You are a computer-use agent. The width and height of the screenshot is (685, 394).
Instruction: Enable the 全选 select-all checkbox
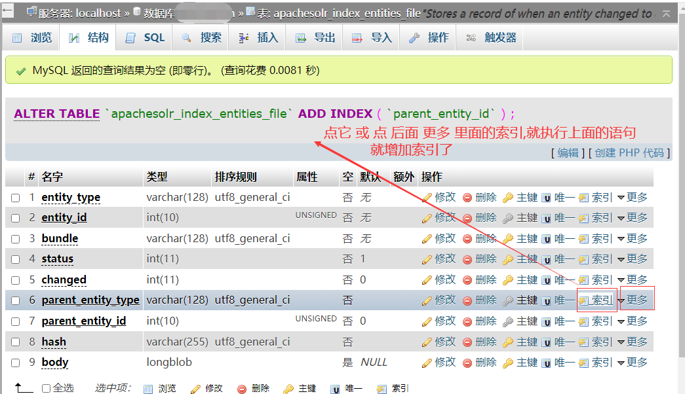click(46, 389)
